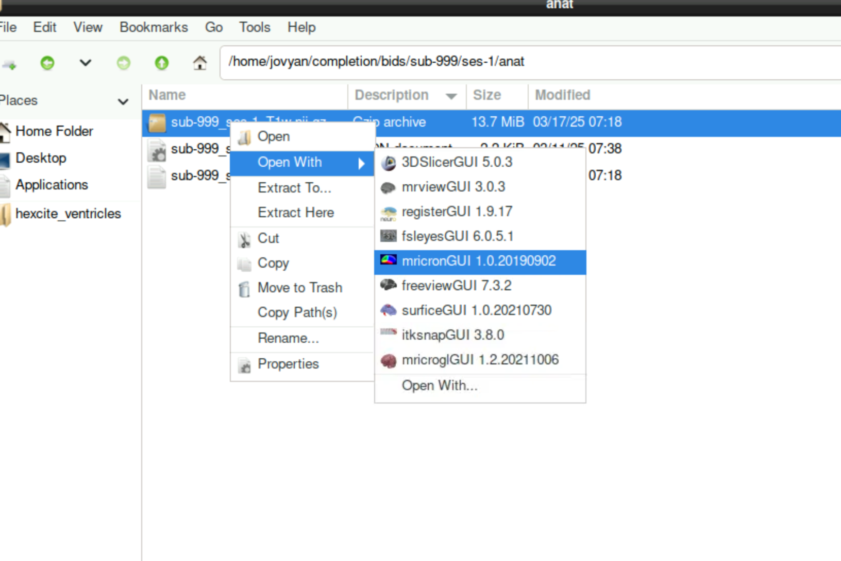Image resolution: width=841 pixels, height=561 pixels.
Task: Expand the Open With submenu
Action: [x=302, y=163]
